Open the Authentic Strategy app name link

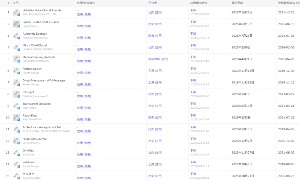pyautogui.click(x=35, y=34)
